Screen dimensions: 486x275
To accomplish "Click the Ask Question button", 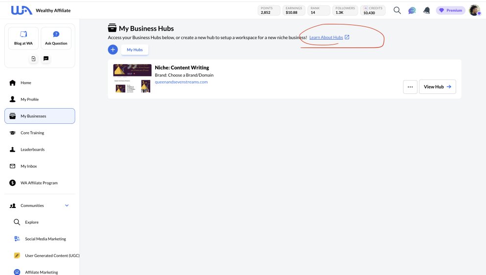I will point(56,38).
